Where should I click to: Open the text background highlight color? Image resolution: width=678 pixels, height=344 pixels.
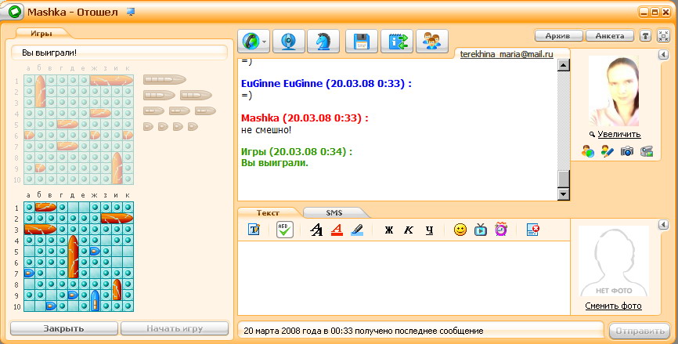357,230
